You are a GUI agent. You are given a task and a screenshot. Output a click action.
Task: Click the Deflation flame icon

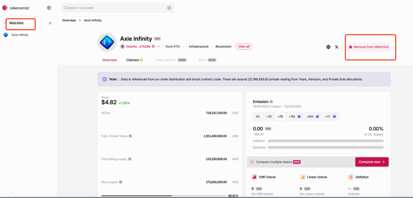[351, 177]
